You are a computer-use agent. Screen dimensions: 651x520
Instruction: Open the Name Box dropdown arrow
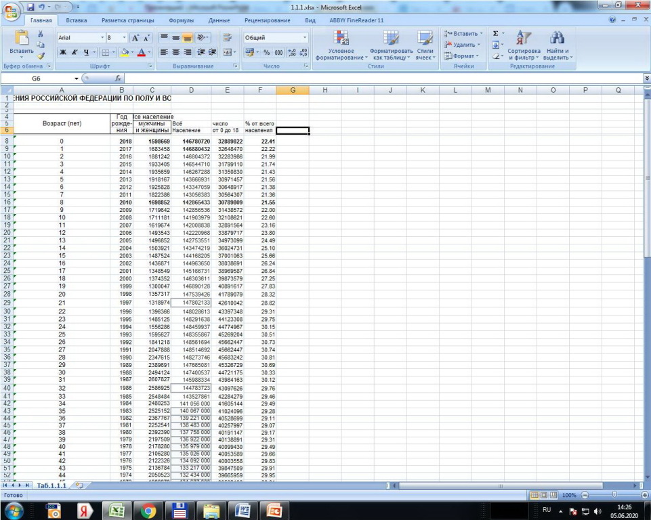tap(77, 79)
